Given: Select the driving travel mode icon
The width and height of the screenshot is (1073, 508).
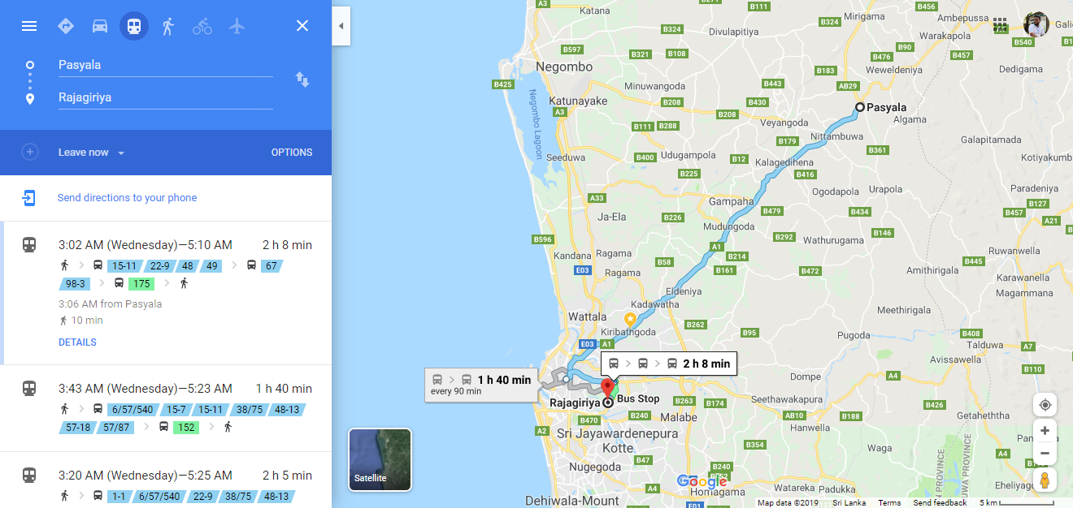Looking at the screenshot, I should (100, 26).
